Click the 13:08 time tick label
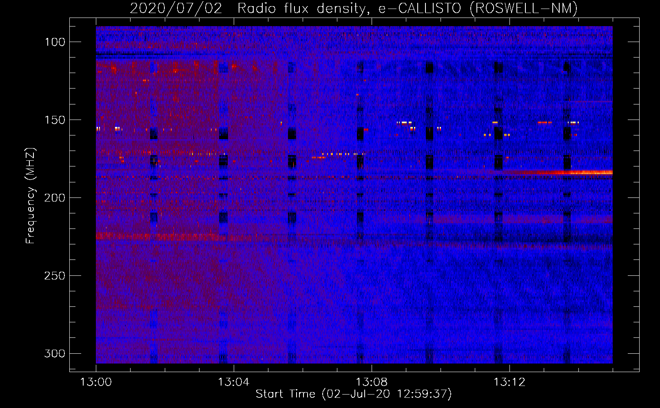The width and height of the screenshot is (660, 408). 372,382
